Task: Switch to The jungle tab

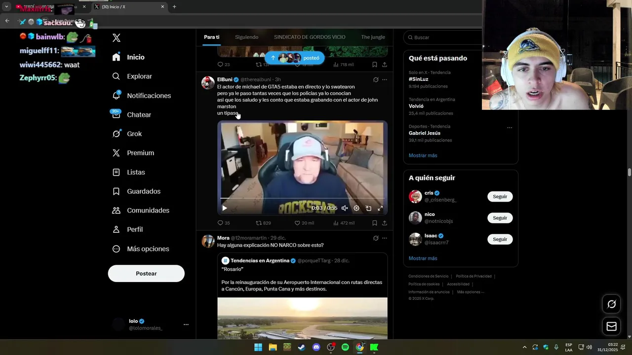Action: tap(373, 37)
